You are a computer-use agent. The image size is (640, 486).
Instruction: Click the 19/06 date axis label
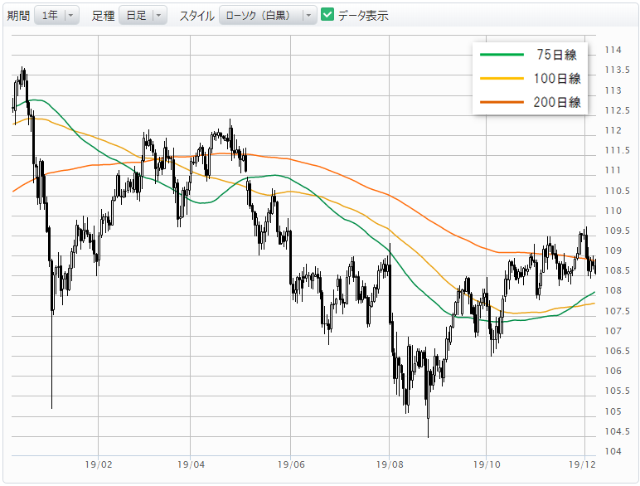point(291,464)
